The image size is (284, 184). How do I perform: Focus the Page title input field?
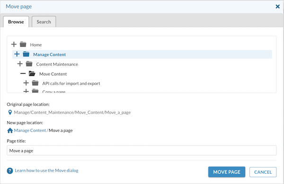point(142,151)
